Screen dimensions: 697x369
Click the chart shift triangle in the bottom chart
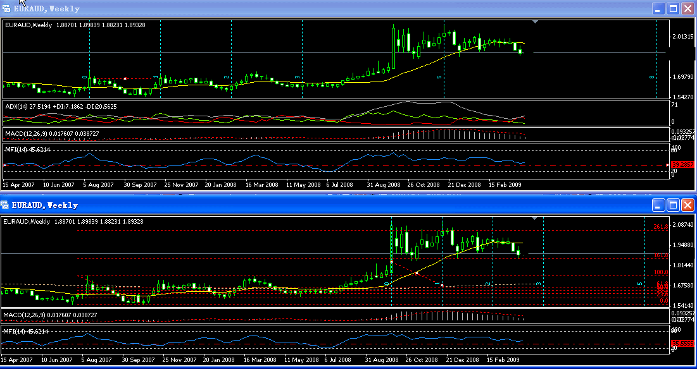[x=535, y=218]
